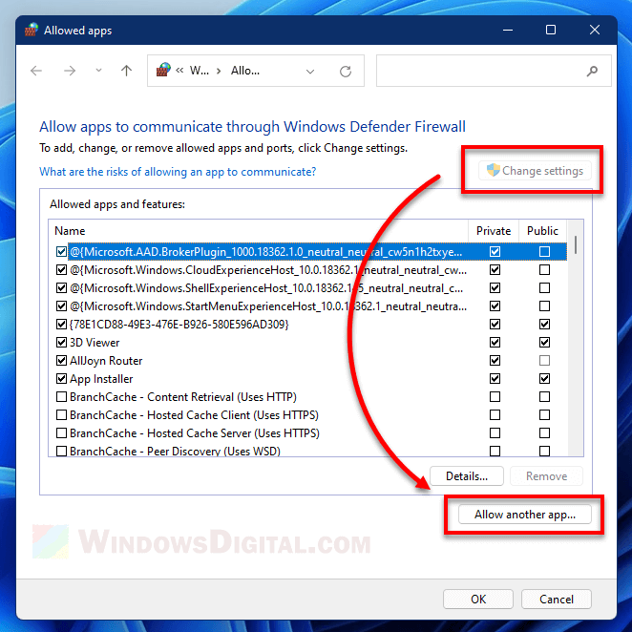Toggle Private for AllJoyn Router

click(495, 361)
